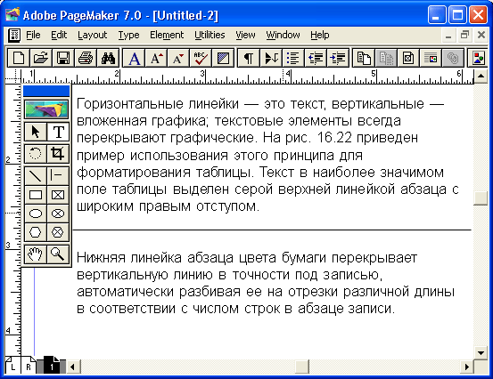Click the Insert Pages toolbar icon

pos(364,58)
